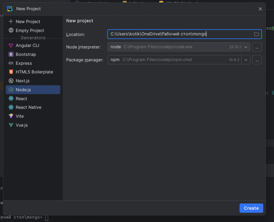Click the Angular CLI generator icon
274x222 pixels.
pos(11,45)
